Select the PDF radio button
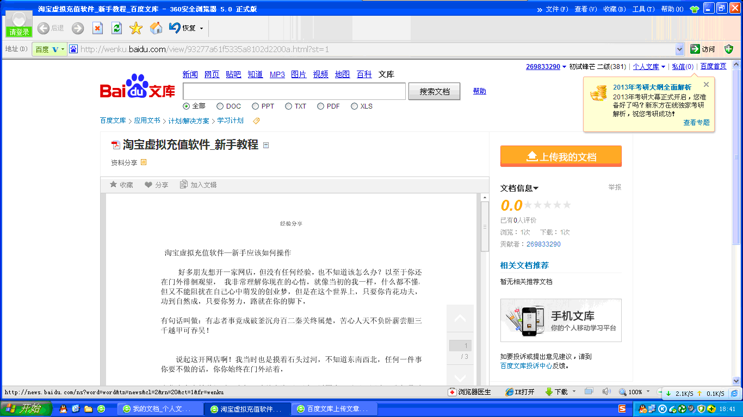The height and width of the screenshot is (417, 743). click(x=320, y=106)
